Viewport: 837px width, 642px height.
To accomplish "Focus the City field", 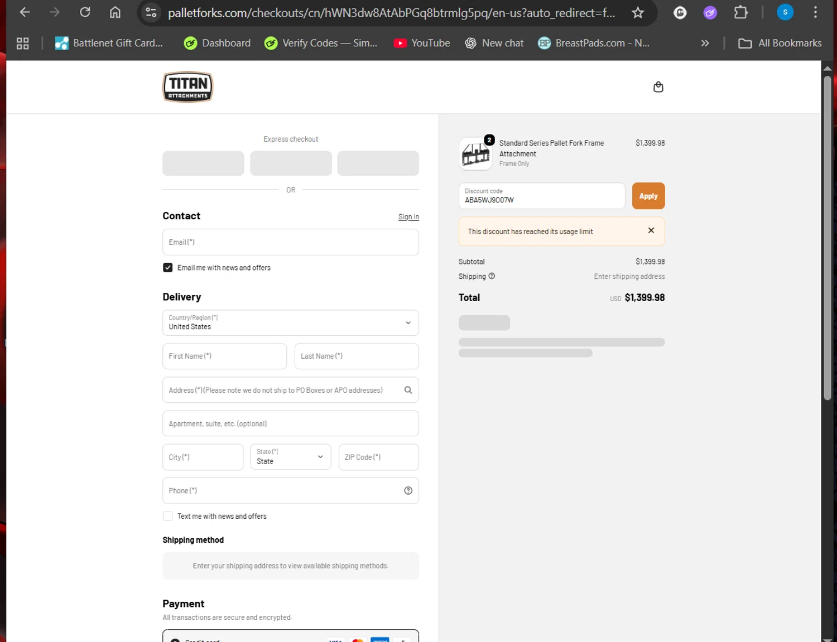I will click(x=203, y=457).
